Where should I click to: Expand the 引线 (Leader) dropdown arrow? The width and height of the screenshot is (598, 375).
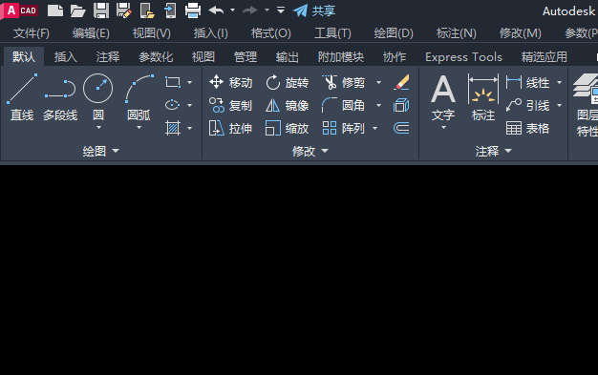559,105
